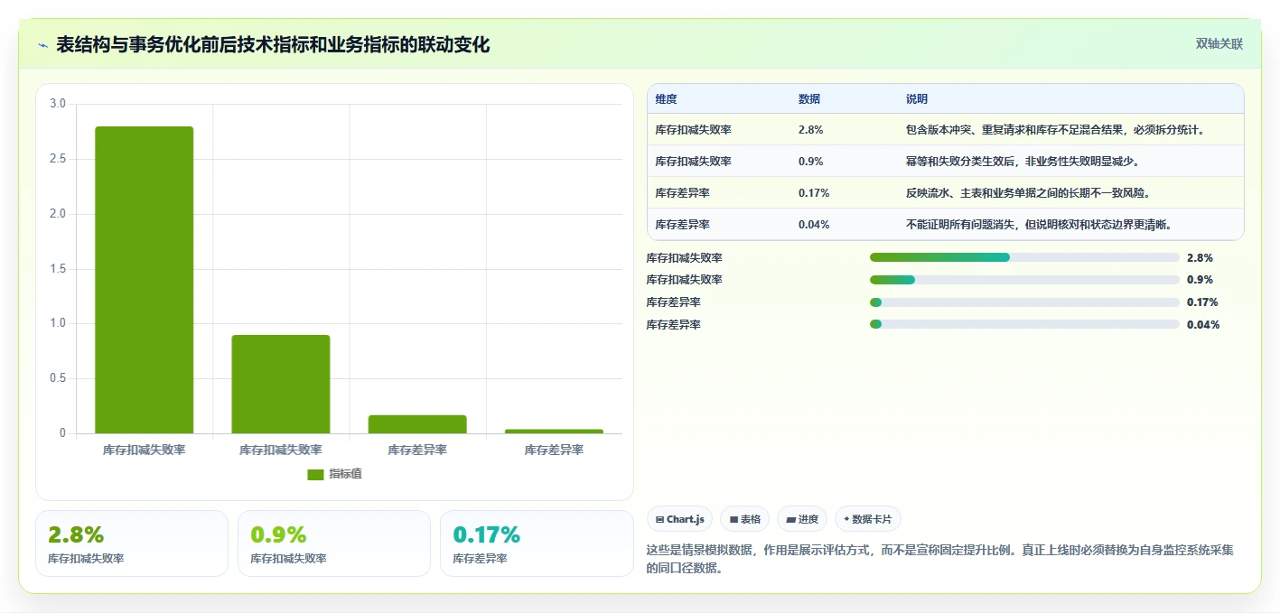This screenshot has height=613, width=1280.
Task: Select the 数据卡片 chip
Action: pyautogui.click(x=867, y=519)
